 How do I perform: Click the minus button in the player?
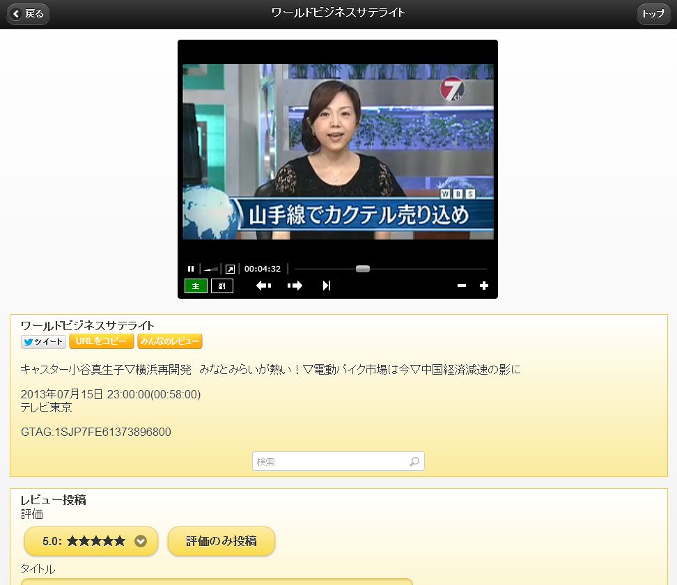(462, 286)
